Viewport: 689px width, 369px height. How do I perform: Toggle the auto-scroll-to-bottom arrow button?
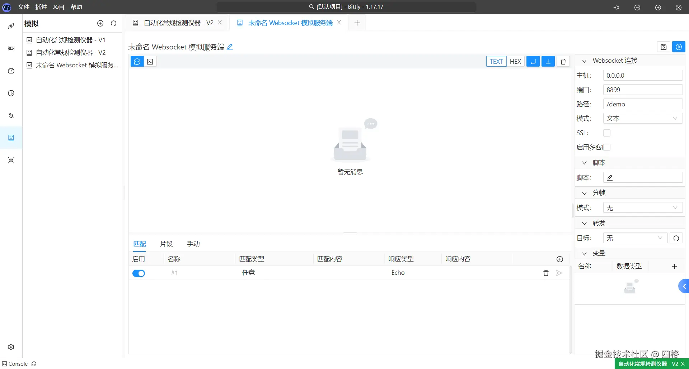pyautogui.click(x=548, y=62)
